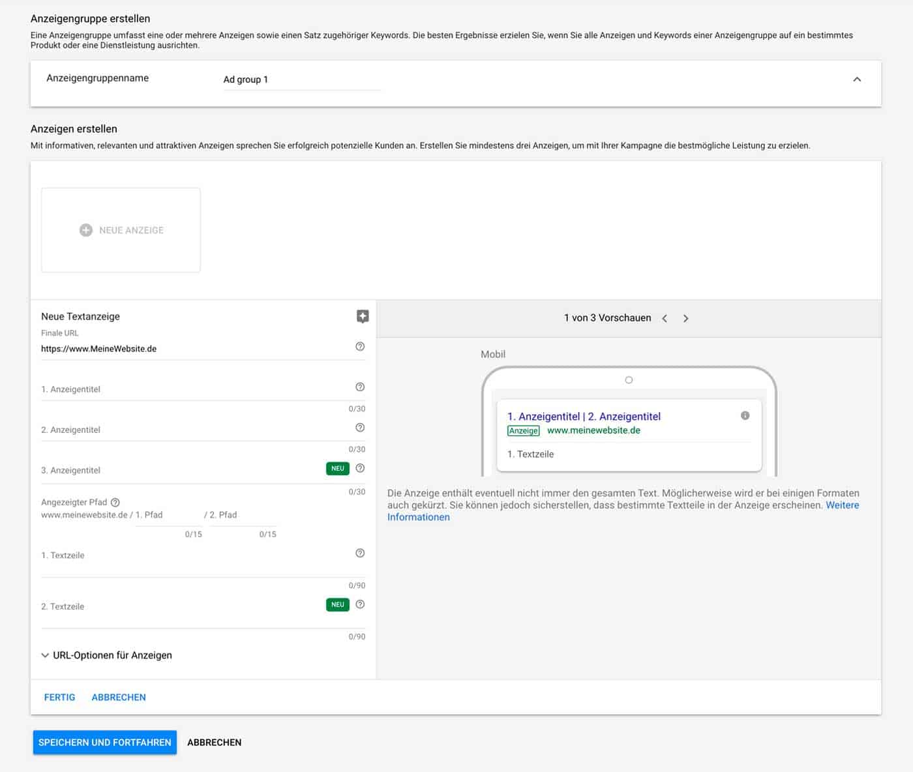Click the 'Anzeigen erstellen' heading
Image resolution: width=913 pixels, height=772 pixels.
74,129
